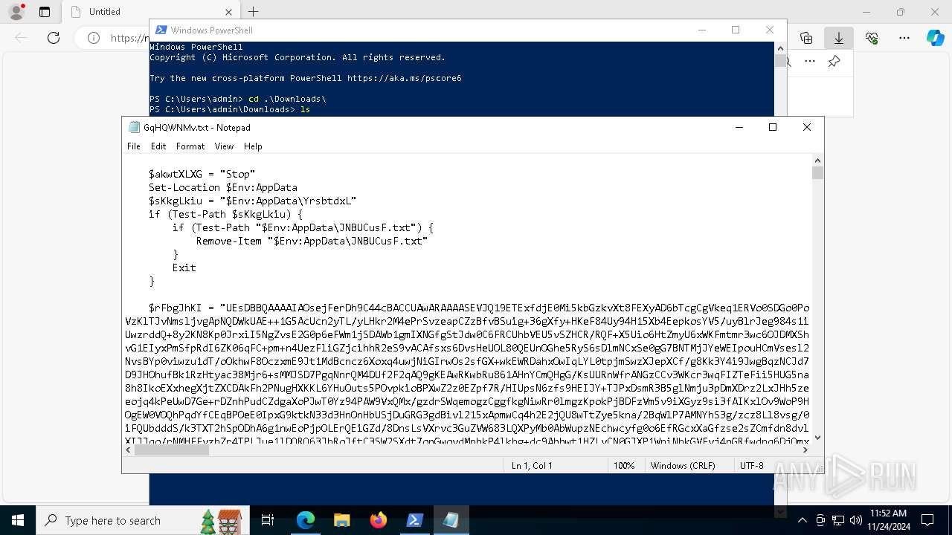
Task: Open the notification center icon
Action: (927, 520)
